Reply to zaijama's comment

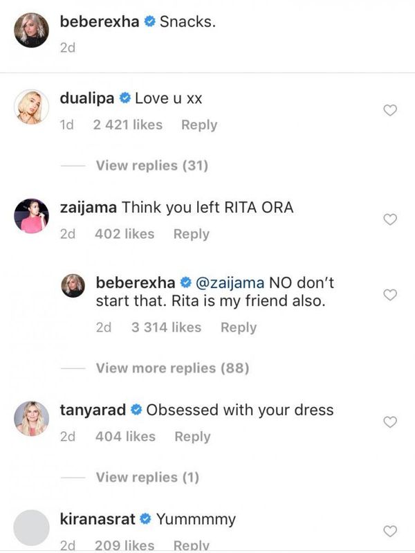click(192, 234)
